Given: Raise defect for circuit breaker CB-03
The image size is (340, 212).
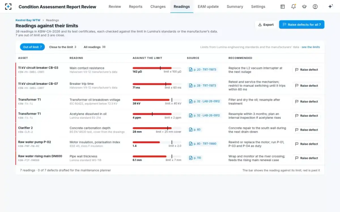Looking at the screenshot, I should [x=306, y=70].
